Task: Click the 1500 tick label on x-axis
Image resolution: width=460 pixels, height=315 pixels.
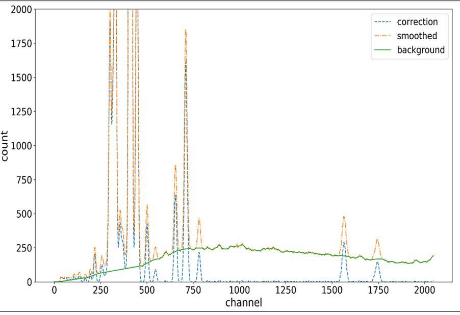Action: coord(331,290)
